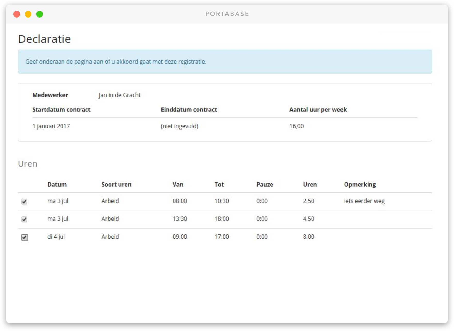
Task: Click the Opmerking column header
Action: pos(360,185)
